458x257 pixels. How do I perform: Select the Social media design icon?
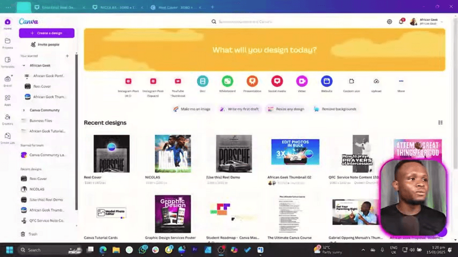point(277,81)
